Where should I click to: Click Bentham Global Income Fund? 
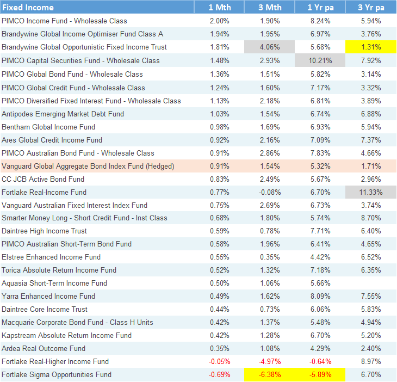pyautogui.click(x=48, y=127)
